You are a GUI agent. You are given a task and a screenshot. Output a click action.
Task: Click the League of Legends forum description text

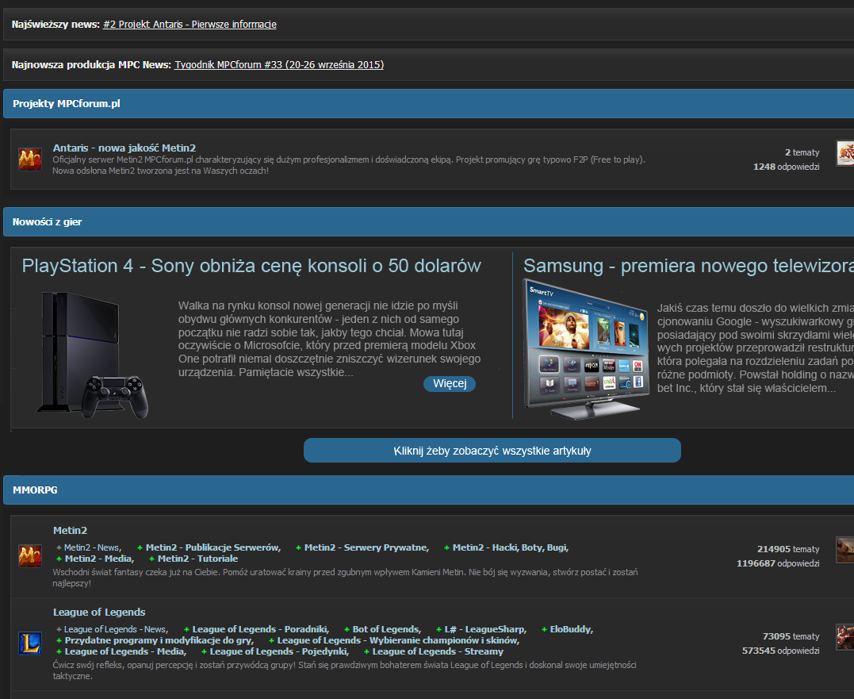344,670
